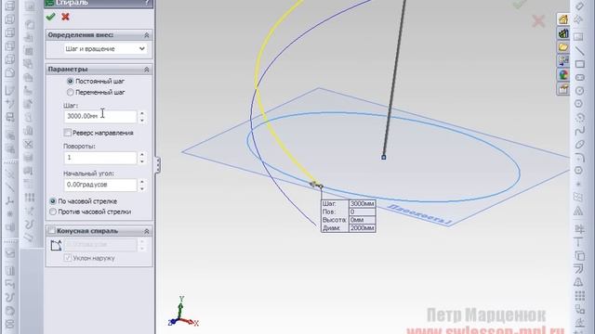Select the Sketch Fillet tool
Viewport: 595px width, 334px height.
point(579,158)
